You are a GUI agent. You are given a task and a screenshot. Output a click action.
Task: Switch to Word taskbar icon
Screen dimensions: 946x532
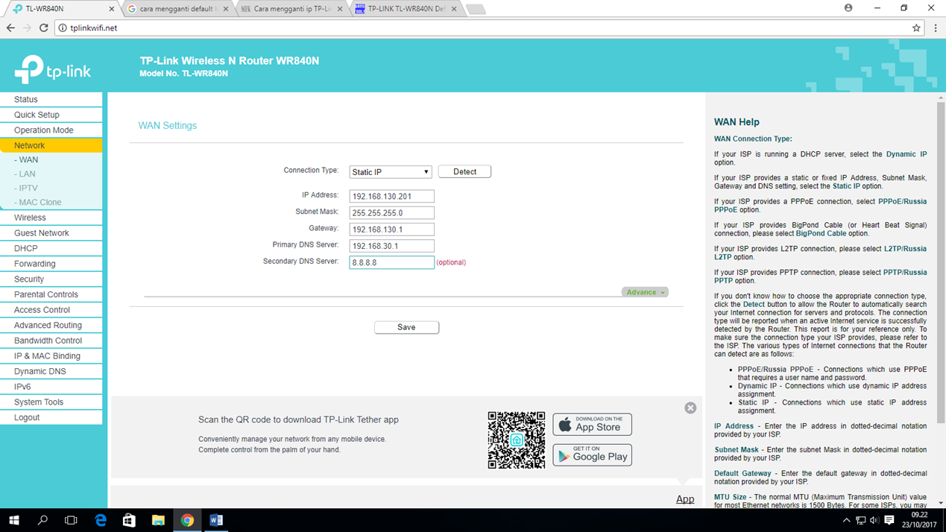[x=216, y=520]
